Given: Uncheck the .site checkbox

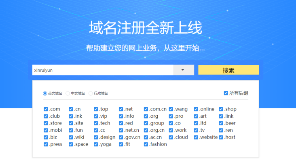Looking at the screenshot, I should (71, 123).
